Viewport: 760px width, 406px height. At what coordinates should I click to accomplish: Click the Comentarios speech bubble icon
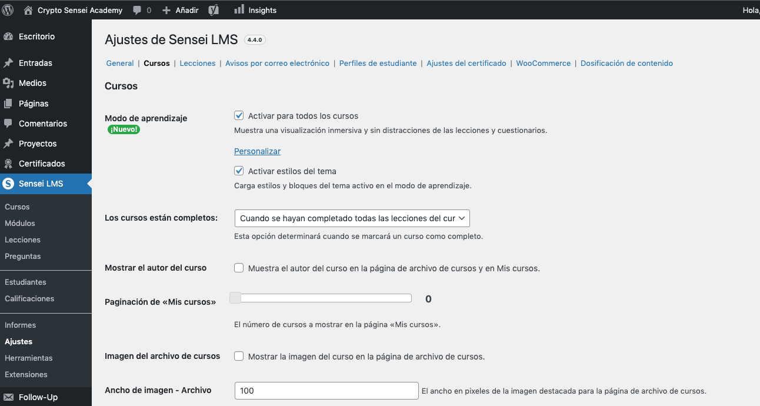[x=8, y=124]
